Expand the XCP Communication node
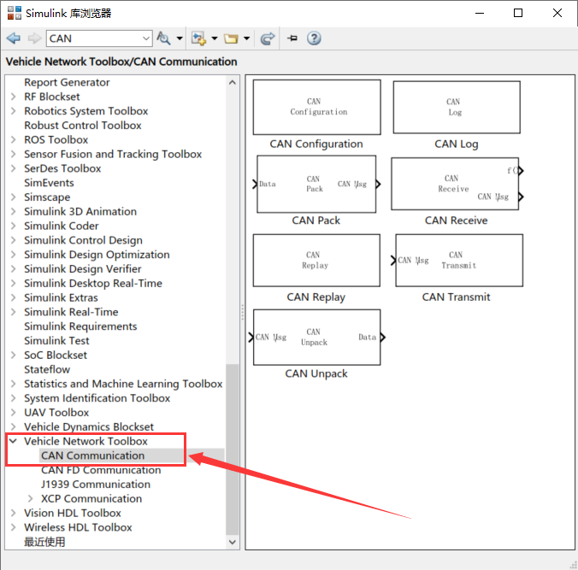This screenshot has height=570, width=578. tap(30, 498)
